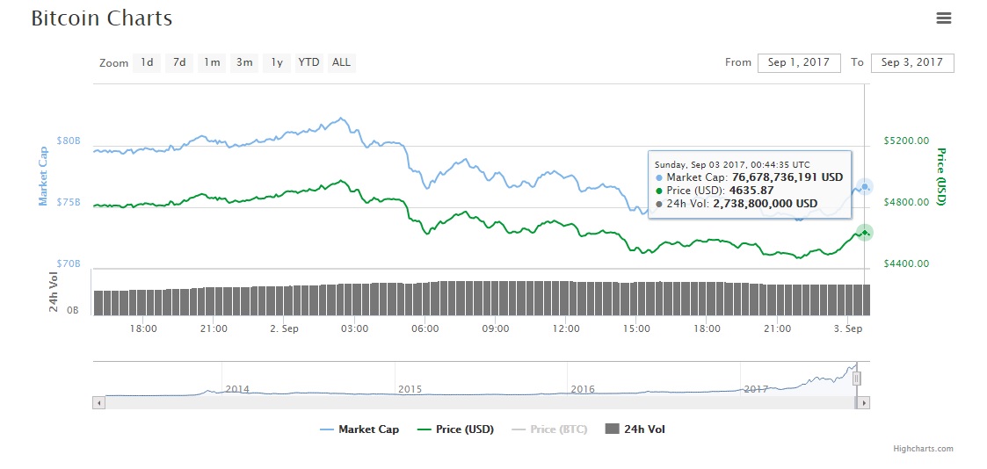987x469 pixels.
Task: Click the navigator scrollbar left arrow
Action: (98, 402)
